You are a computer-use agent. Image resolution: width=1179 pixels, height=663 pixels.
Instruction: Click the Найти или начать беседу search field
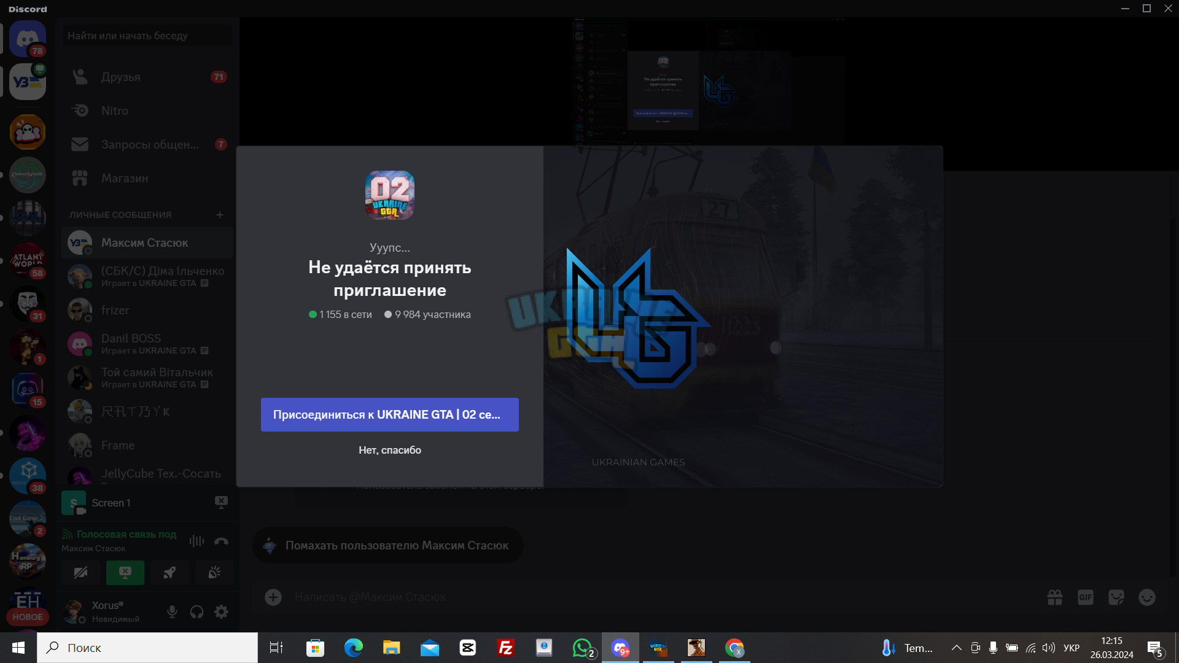(x=147, y=36)
